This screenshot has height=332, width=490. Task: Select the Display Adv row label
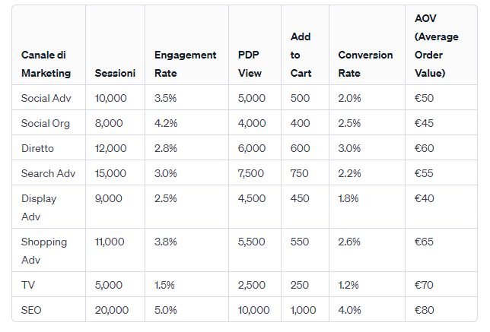[x=39, y=207]
